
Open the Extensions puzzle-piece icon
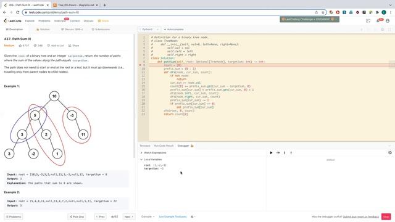click(377, 12)
